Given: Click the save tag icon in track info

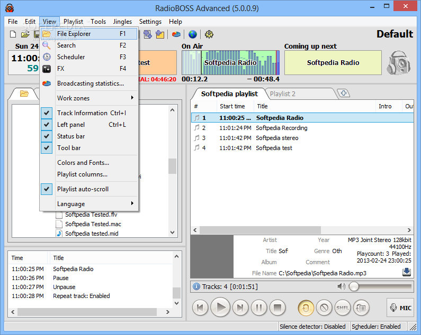Looking at the screenshot, I should (x=407, y=272).
